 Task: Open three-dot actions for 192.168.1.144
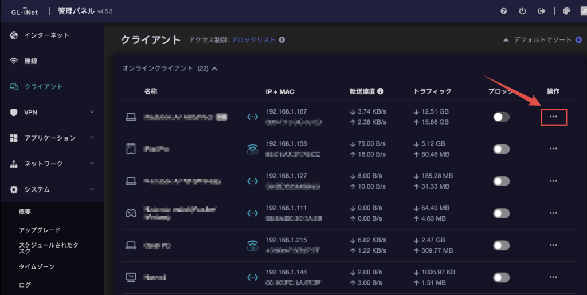[553, 277]
